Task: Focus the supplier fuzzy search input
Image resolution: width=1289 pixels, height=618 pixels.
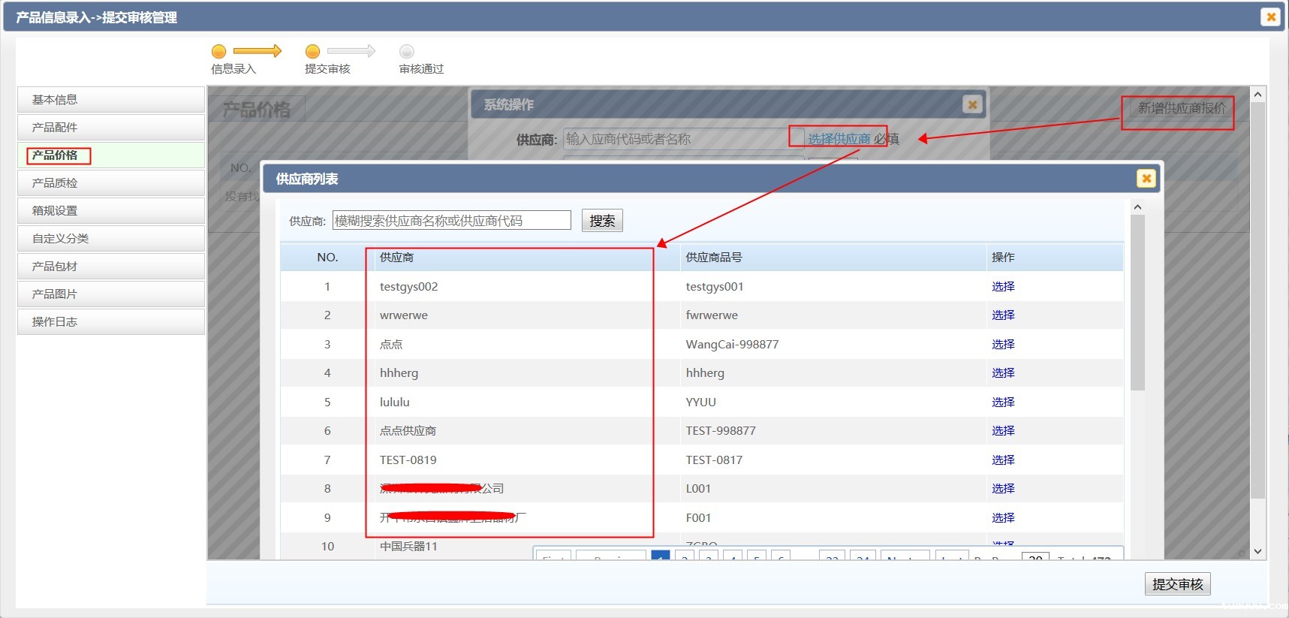Action: tap(451, 221)
